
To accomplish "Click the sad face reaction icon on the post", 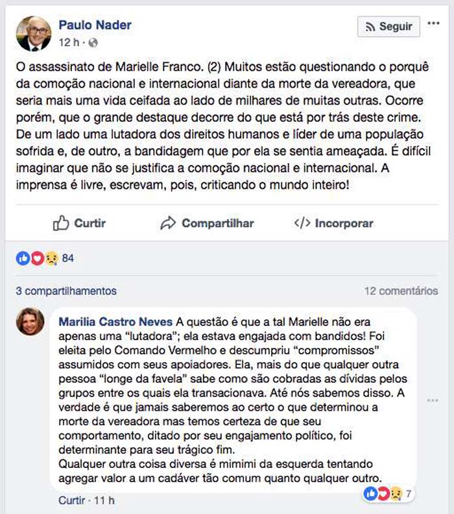I will (x=49, y=258).
